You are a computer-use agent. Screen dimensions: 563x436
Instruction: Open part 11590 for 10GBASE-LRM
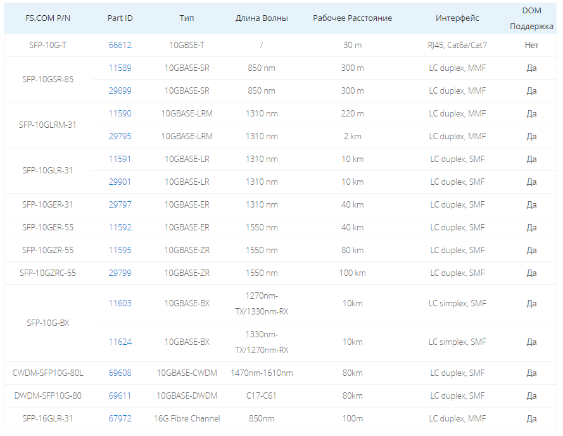(x=120, y=113)
